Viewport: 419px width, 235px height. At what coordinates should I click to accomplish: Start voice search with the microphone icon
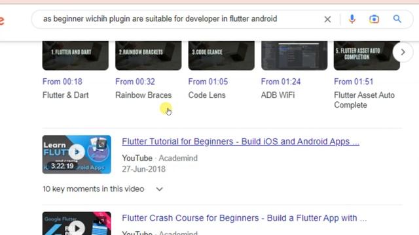click(352, 19)
